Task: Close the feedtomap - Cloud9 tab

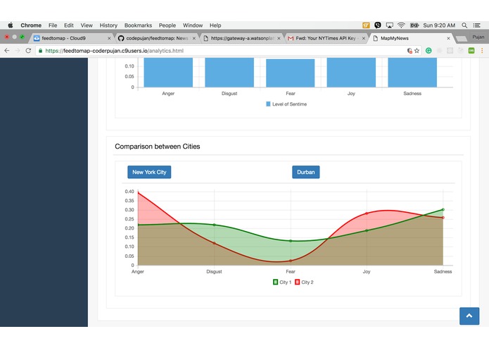Action: (x=109, y=38)
